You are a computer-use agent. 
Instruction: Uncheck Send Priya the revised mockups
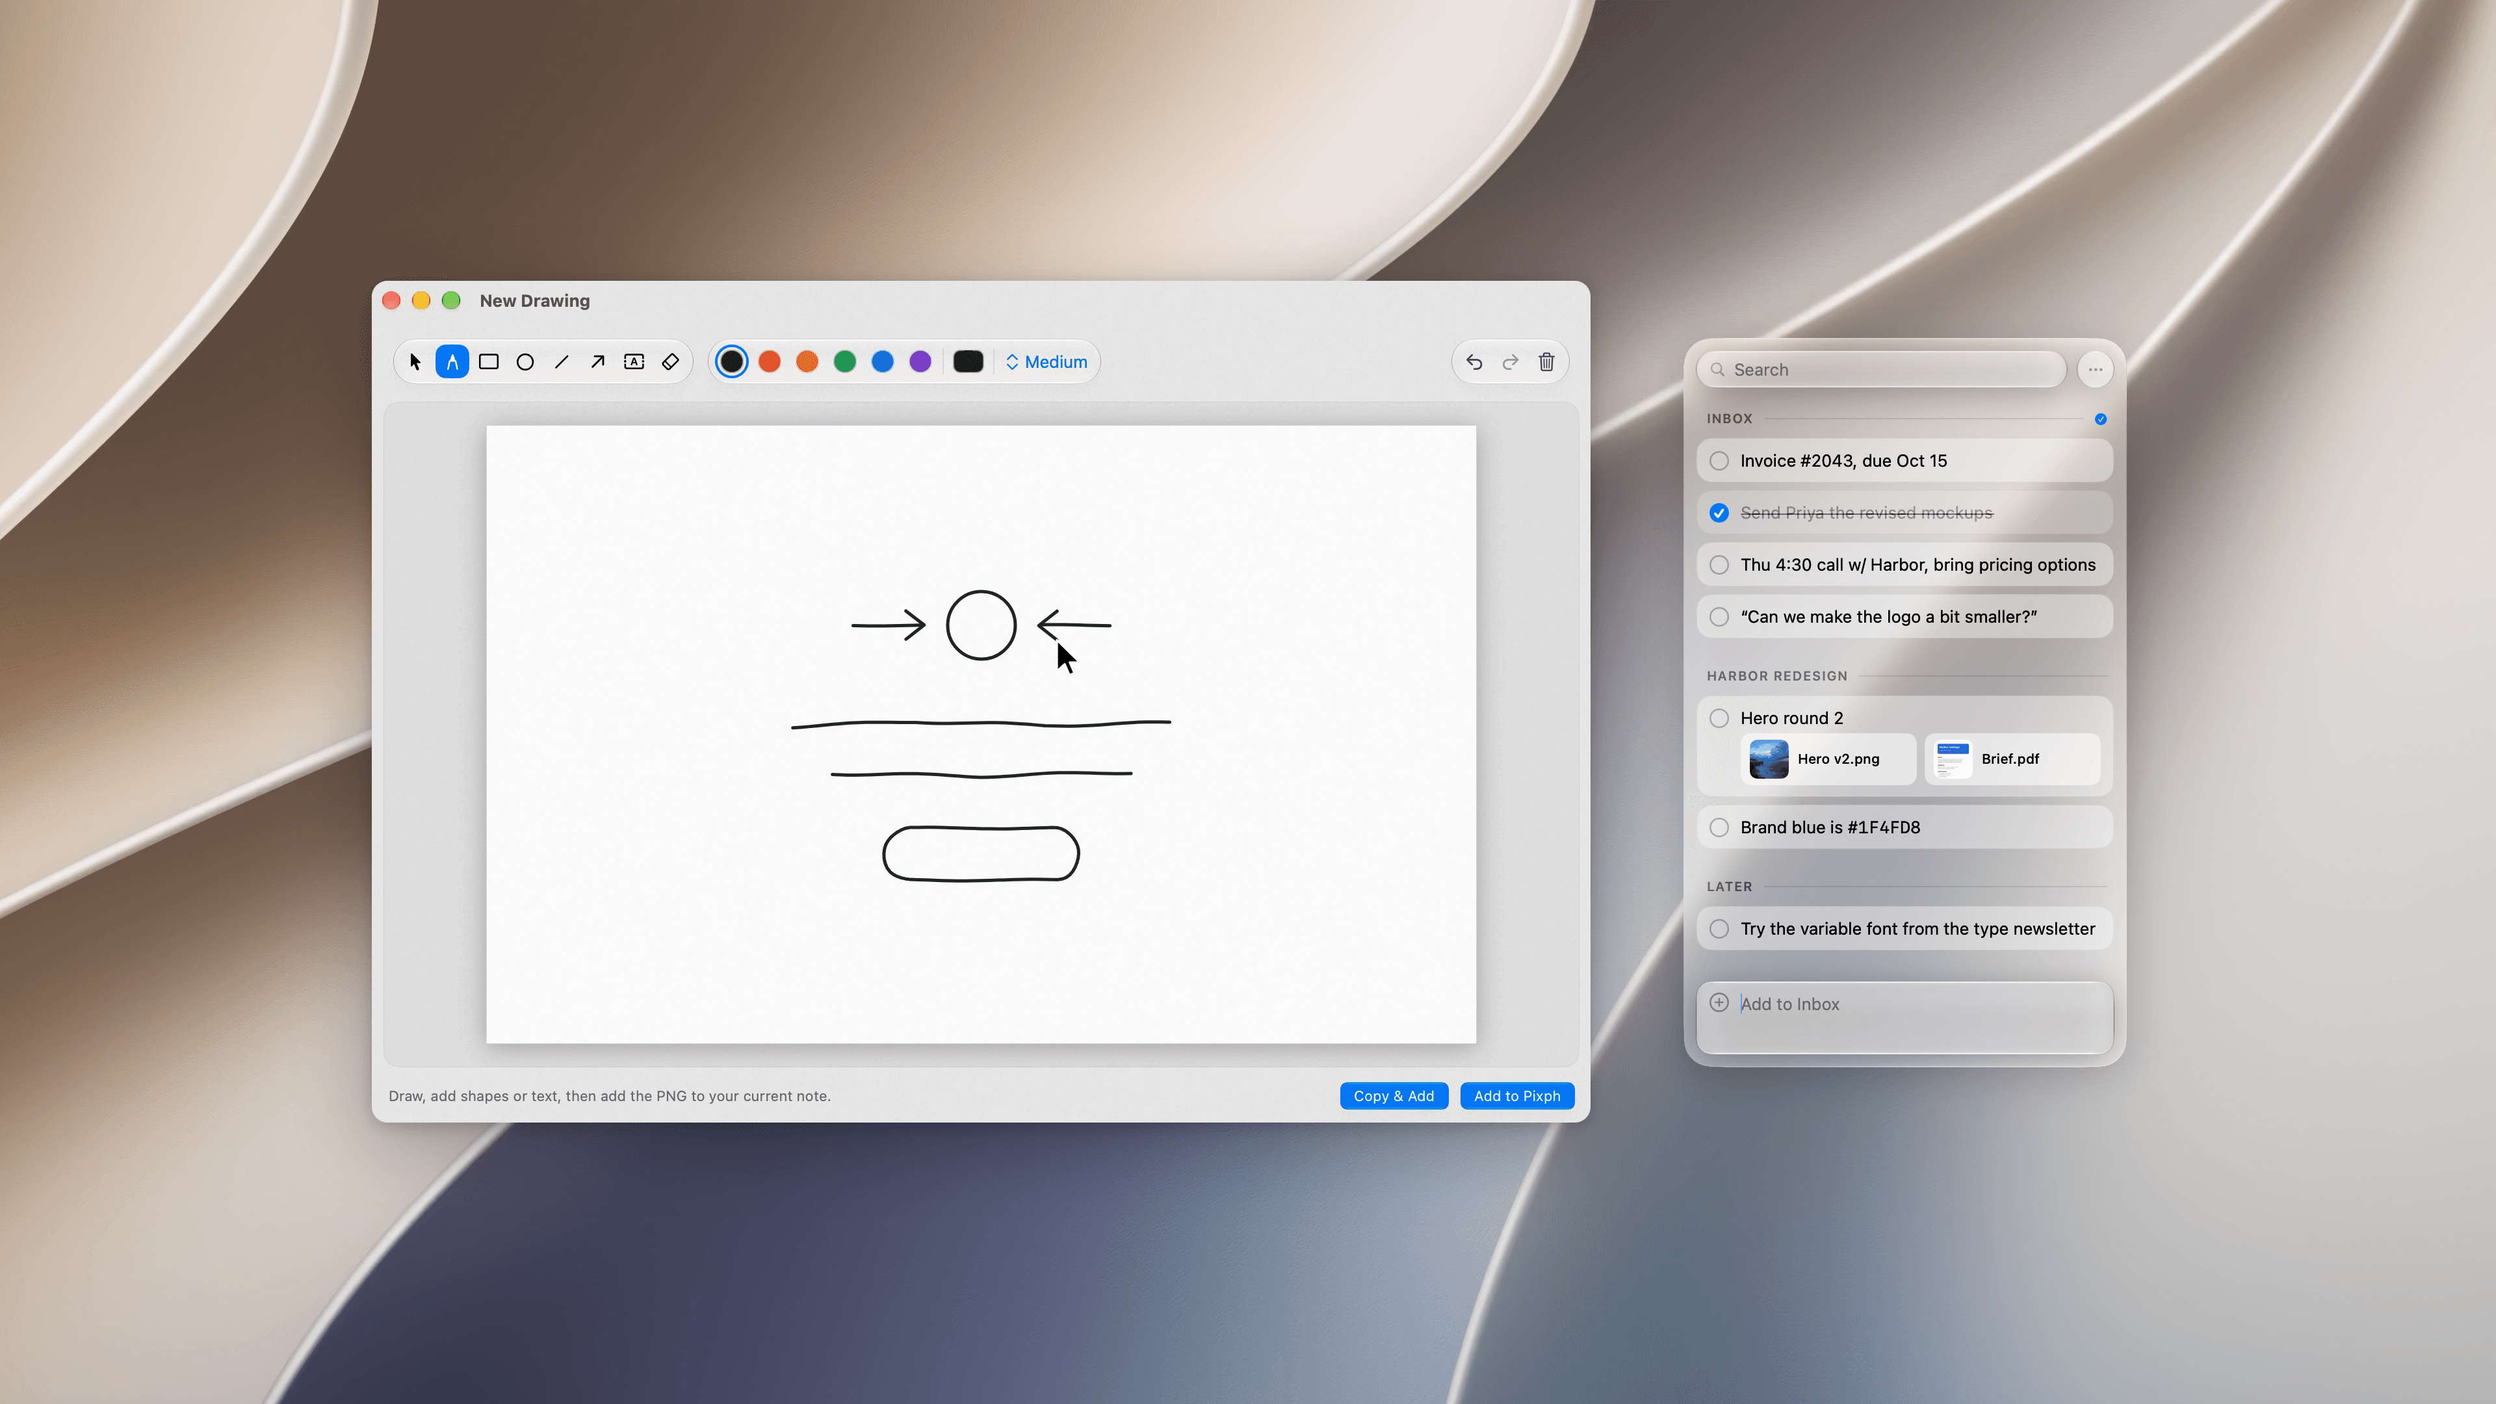tap(1719, 513)
